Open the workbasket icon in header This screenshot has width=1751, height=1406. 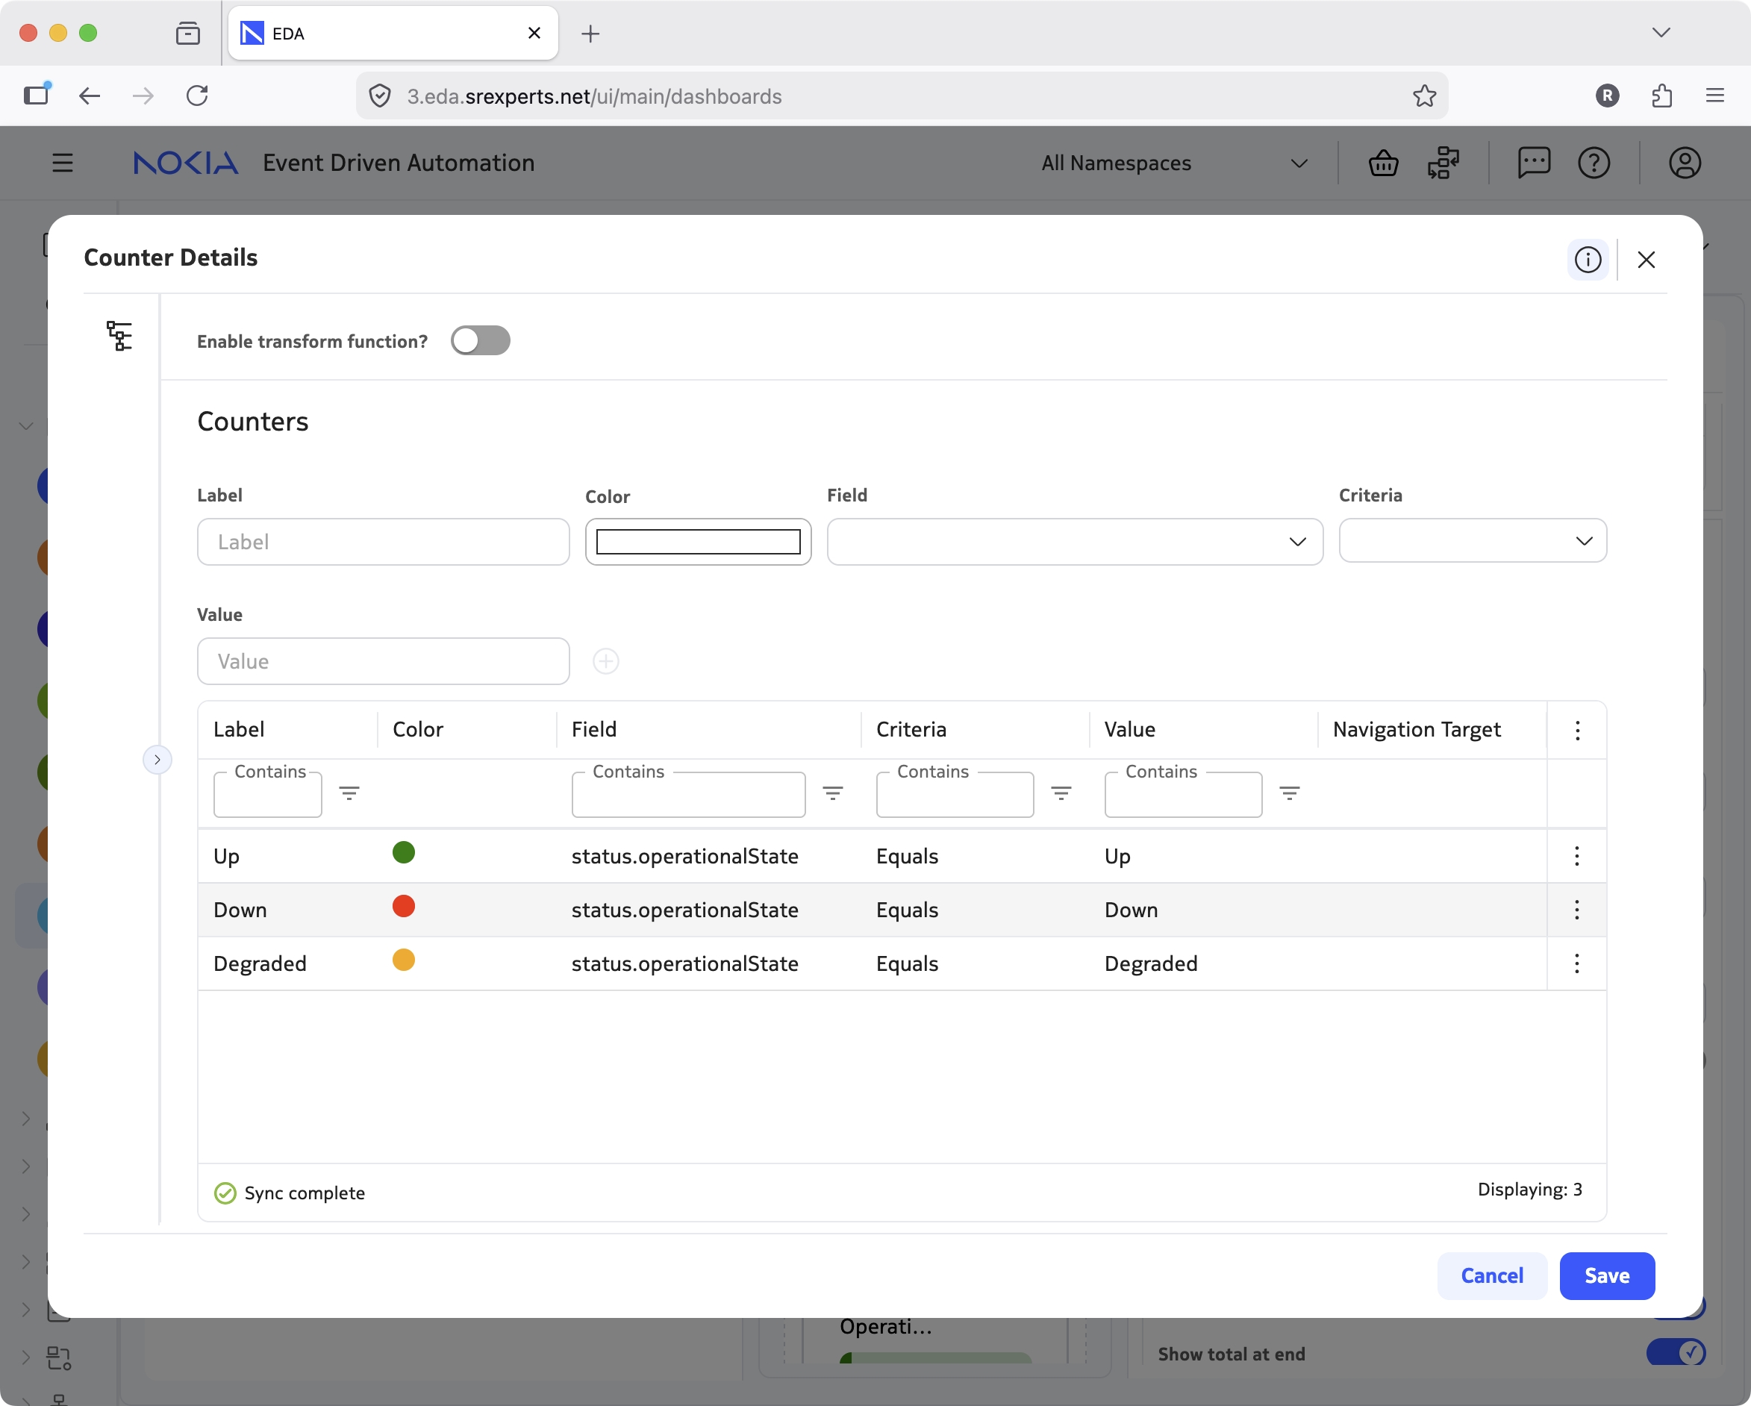click(1383, 163)
